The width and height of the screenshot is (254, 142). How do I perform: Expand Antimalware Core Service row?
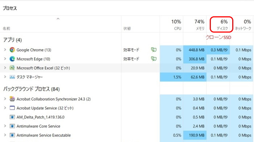coord(5,126)
